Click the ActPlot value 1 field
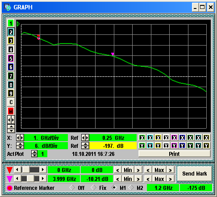Viewport: 217px width, 197px height. coord(42,154)
